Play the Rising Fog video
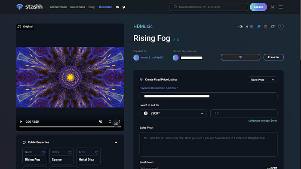This screenshot has width=301, height=169. click(x=21, y=122)
